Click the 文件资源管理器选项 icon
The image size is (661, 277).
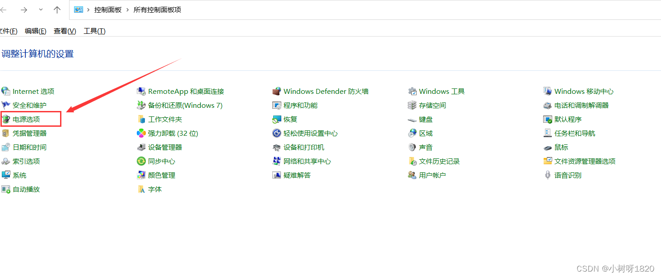coord(548,161)
